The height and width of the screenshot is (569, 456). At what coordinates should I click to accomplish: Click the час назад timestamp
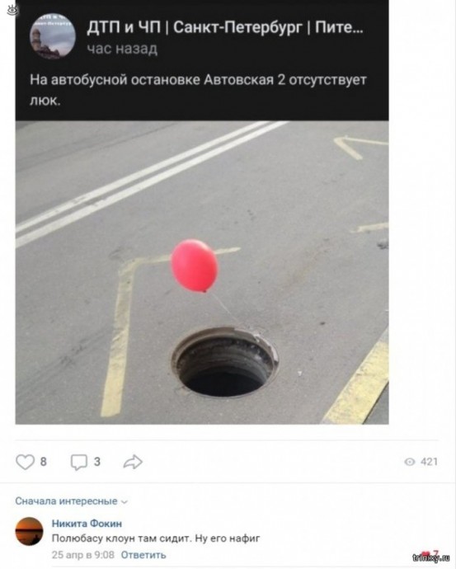[x=122, y=49]
